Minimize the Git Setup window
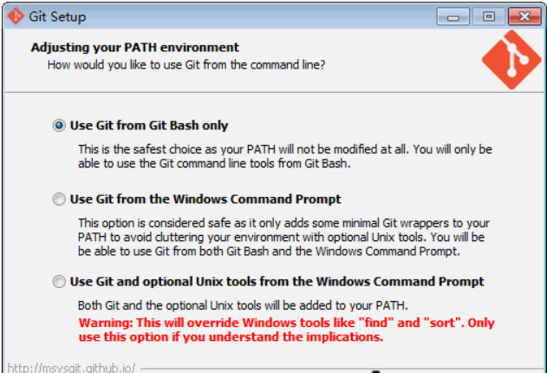The height and width of the screenshot is (373, 547). [x=454, y=16]
